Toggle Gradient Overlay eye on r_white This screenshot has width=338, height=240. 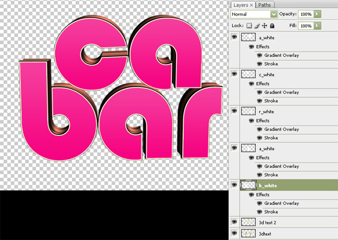tap(260, 129)
